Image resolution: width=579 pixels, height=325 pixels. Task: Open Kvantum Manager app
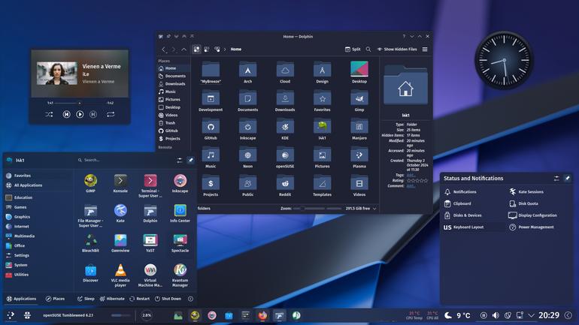pos(180,275)
